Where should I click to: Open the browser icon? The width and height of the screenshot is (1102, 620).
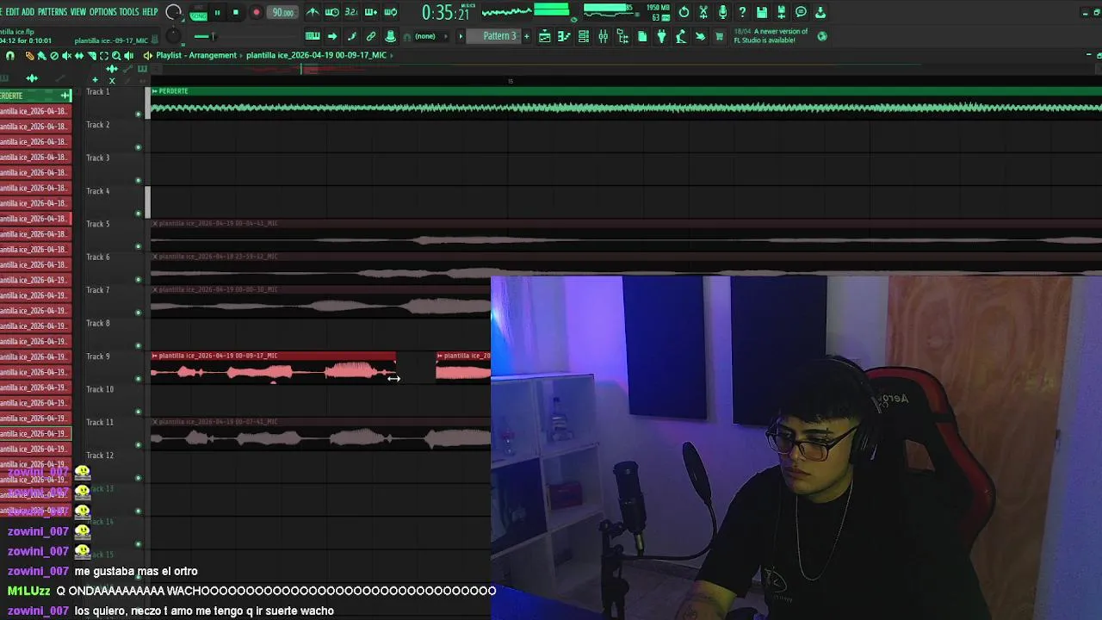tap(622, 36)
